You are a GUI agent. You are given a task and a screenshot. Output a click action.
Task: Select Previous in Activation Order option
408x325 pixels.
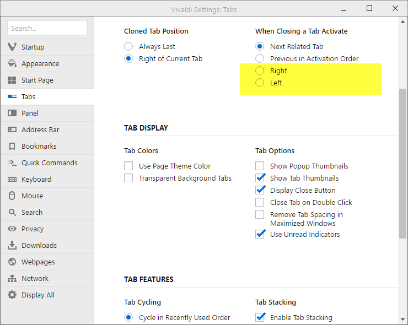point(260,58)
